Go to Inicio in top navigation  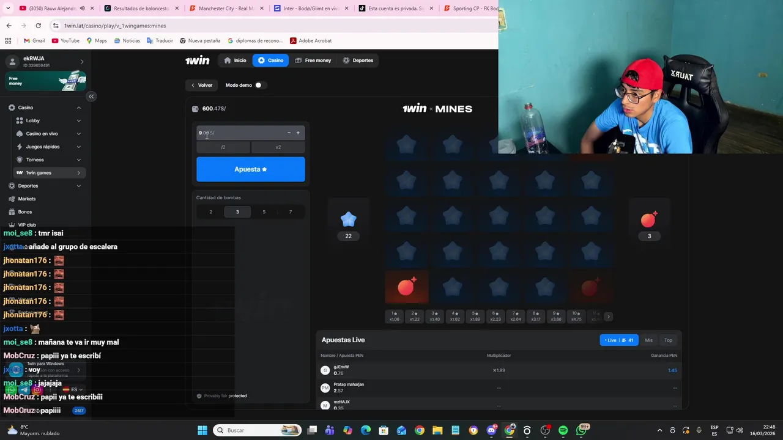(235, 61)
